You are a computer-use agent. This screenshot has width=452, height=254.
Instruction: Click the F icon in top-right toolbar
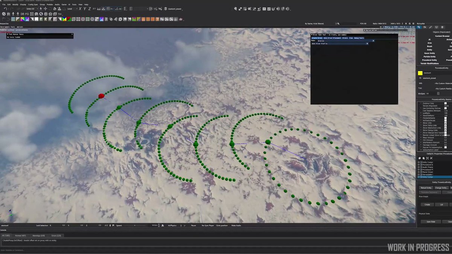pyautogui.click(x=264, y=9)
